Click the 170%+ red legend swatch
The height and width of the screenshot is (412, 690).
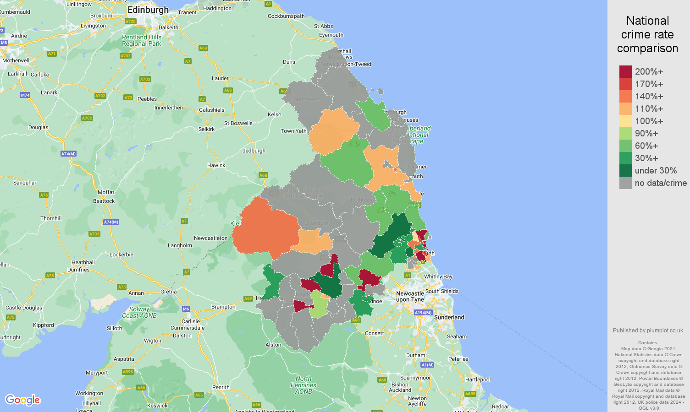coord(625,84)
